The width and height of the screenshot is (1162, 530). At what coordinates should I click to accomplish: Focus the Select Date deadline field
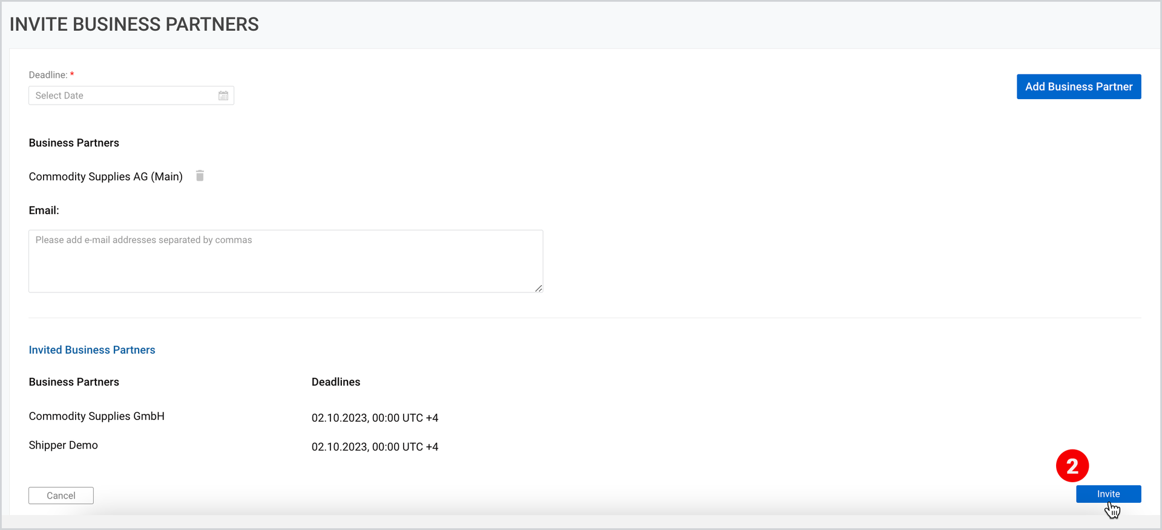(x=131, y=95)
